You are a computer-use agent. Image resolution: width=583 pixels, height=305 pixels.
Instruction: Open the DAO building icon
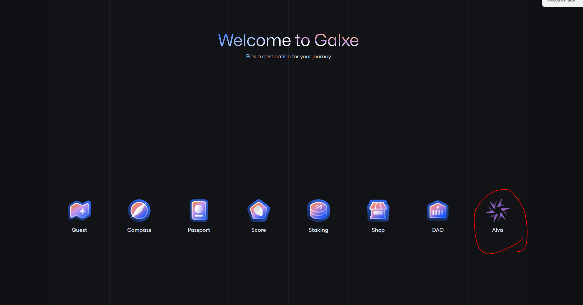(438, 211)
